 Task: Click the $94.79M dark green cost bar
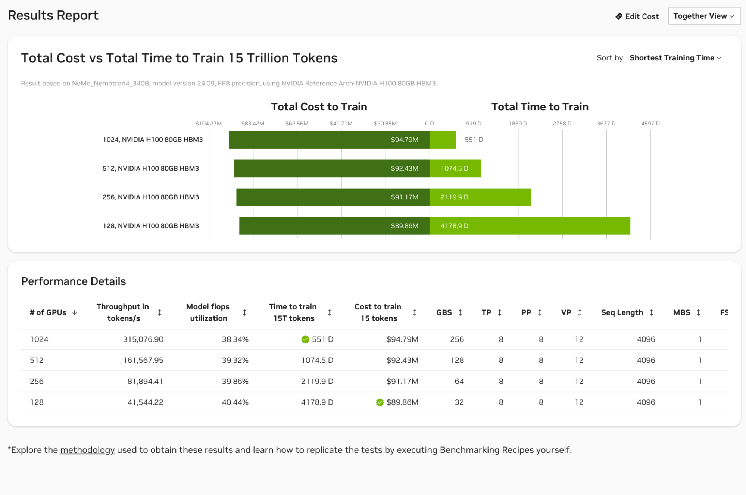328,140
